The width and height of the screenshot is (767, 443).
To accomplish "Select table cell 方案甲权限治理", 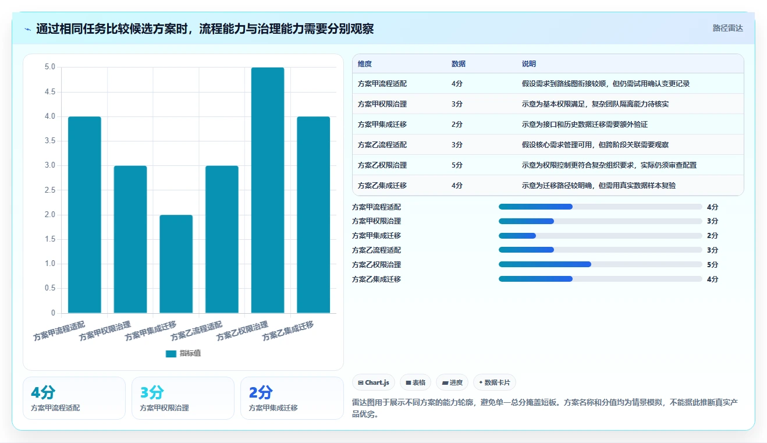I will pyautogui.click(x=382, y=104).
